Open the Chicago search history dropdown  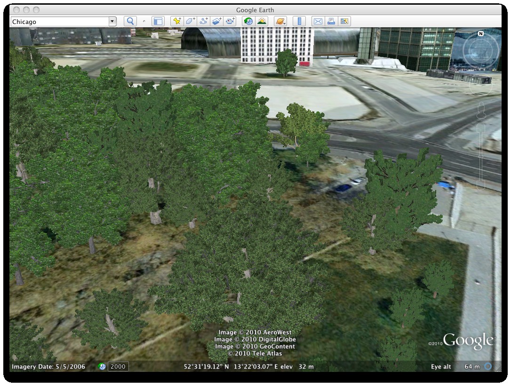(112, 21)
